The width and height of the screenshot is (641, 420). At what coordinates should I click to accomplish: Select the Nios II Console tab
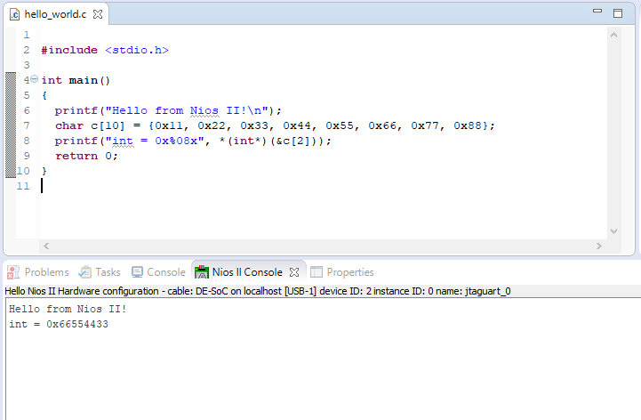(247, 272)
